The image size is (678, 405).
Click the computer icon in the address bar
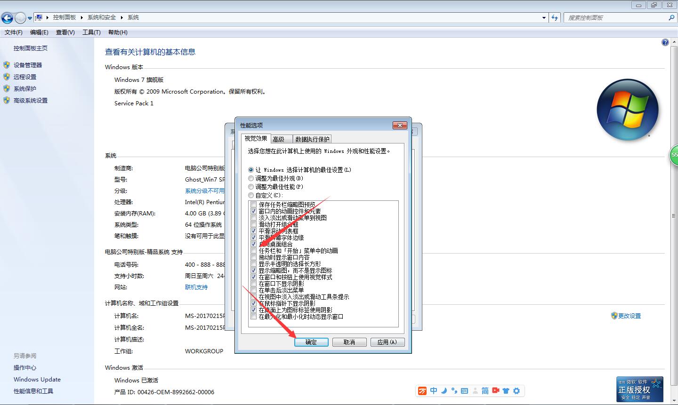tap(39, 17)
